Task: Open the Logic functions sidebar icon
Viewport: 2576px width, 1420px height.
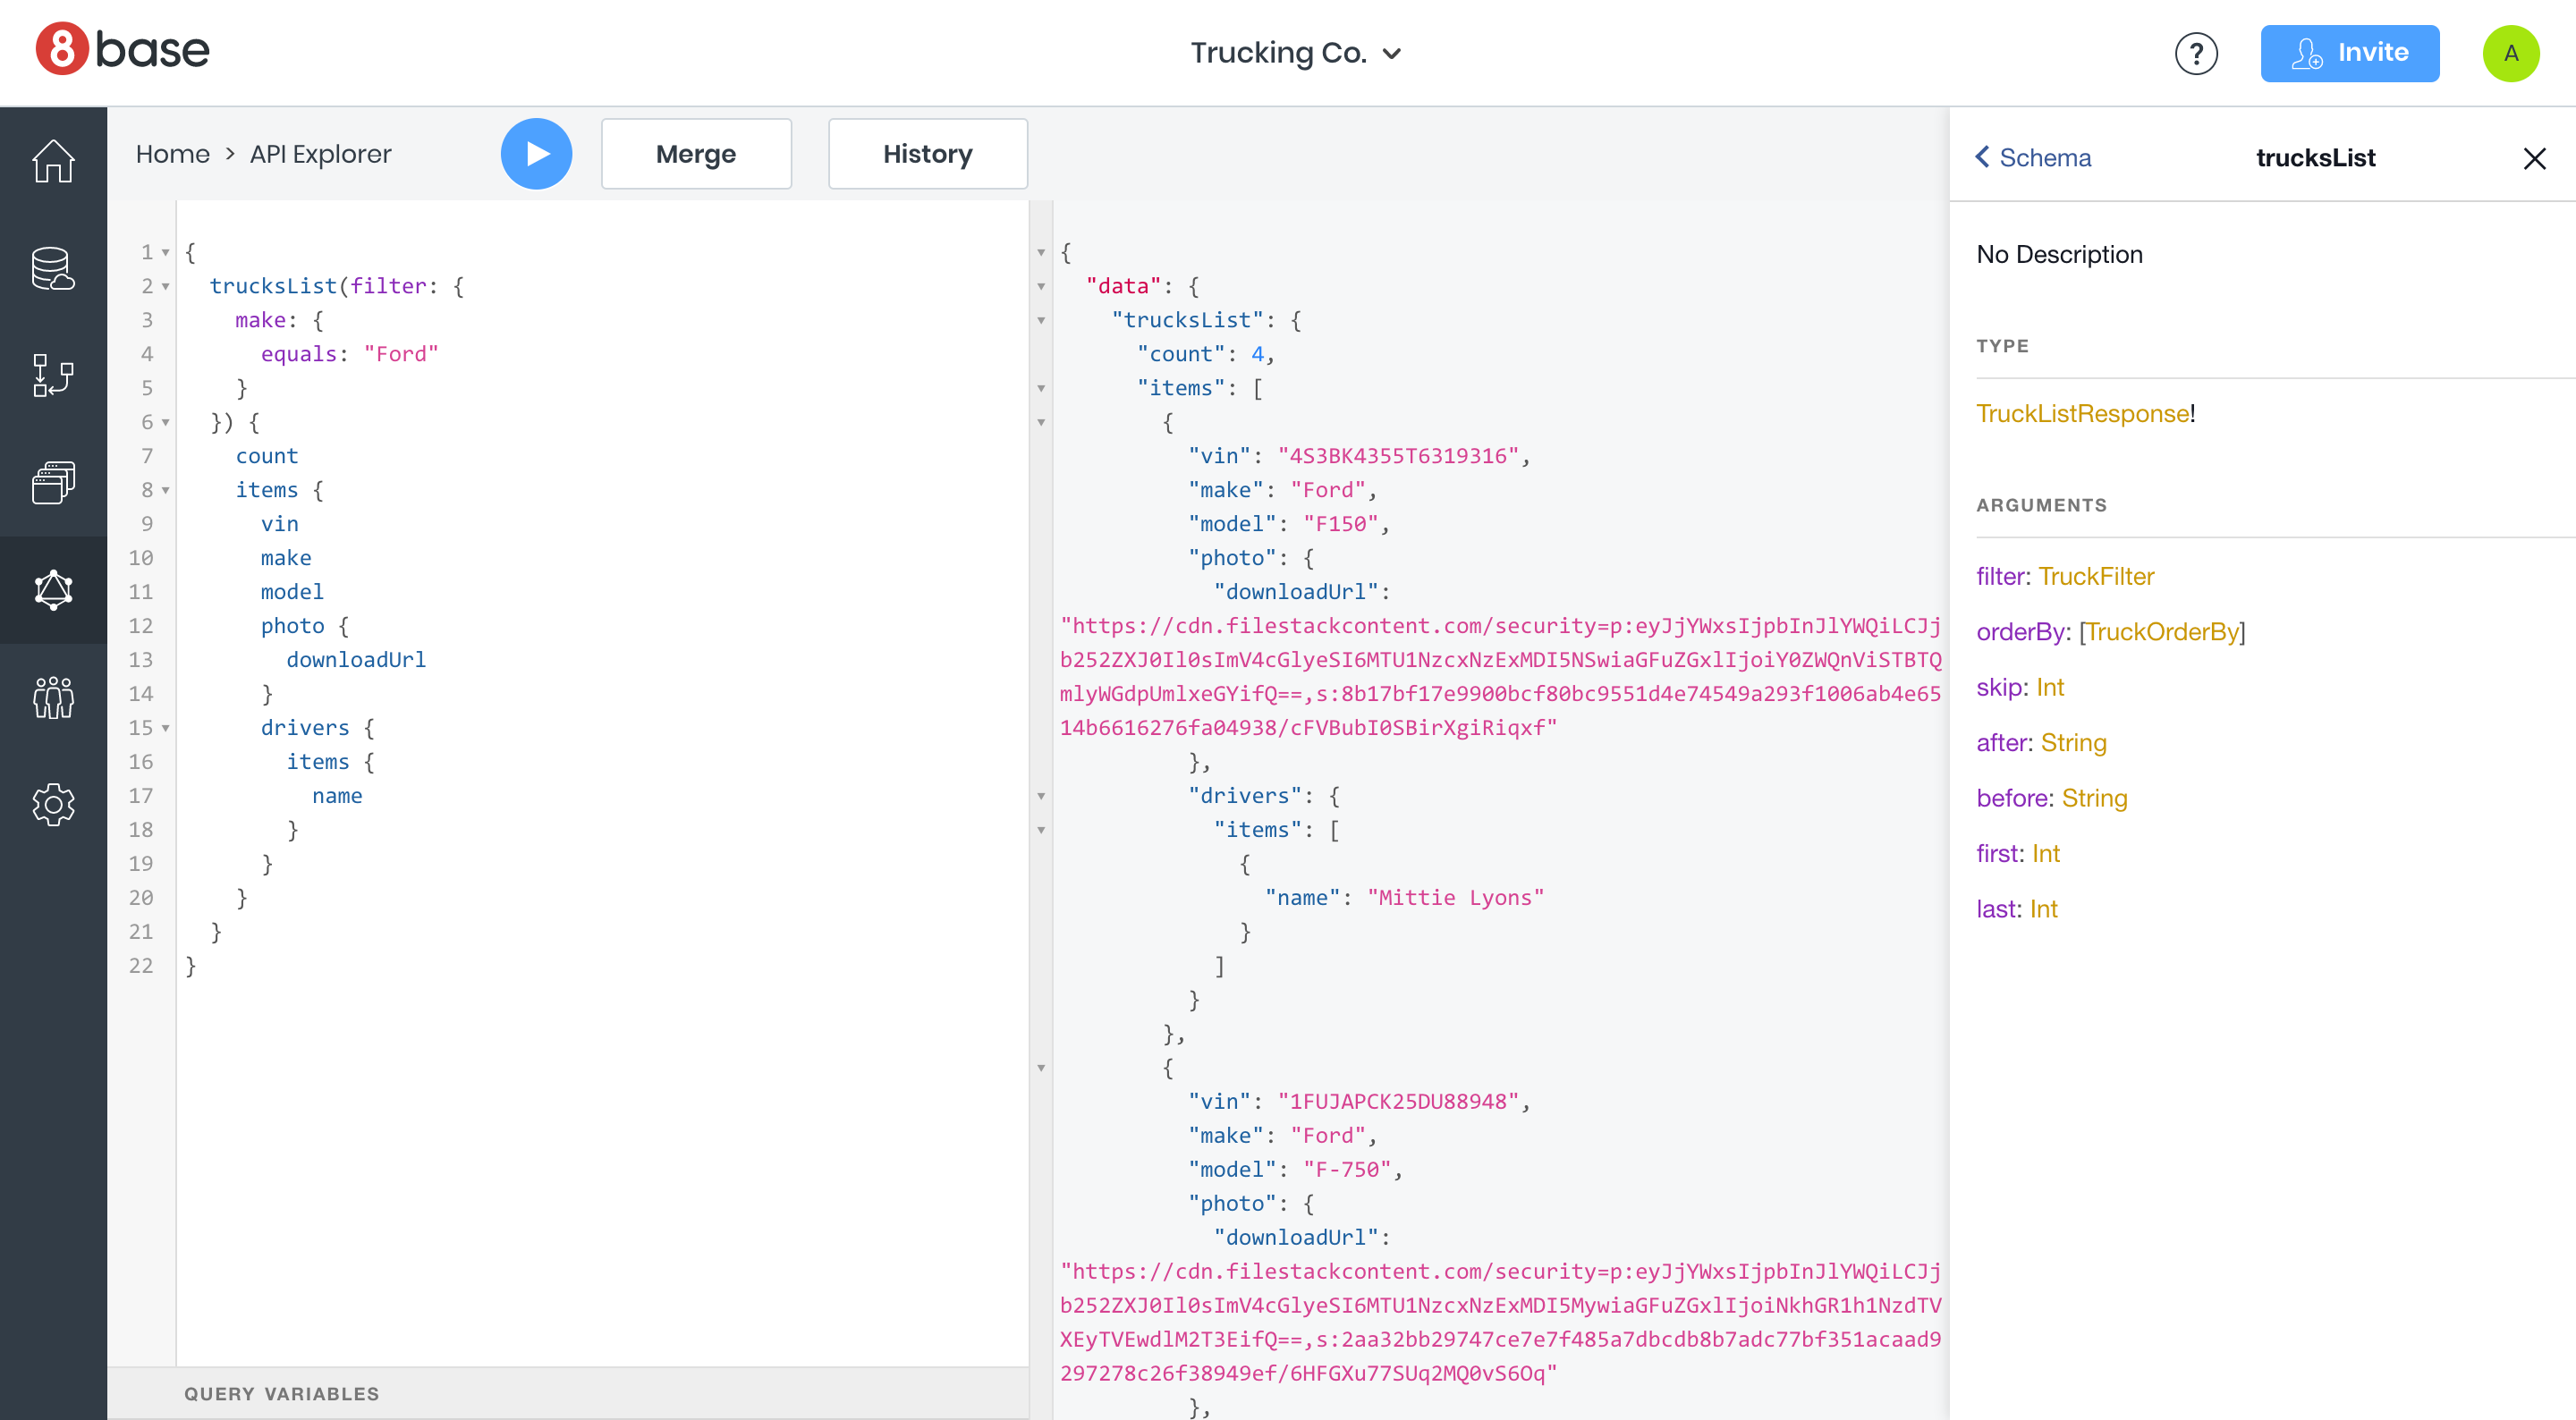Action: [53, 376]
